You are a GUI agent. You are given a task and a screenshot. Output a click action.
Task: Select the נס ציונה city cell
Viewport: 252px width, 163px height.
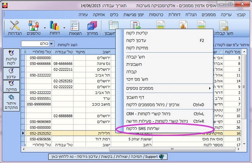tap(98, 64)
